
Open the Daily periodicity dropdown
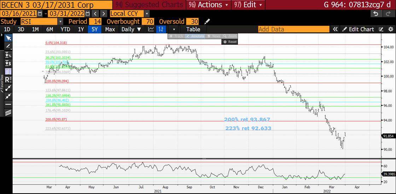click(x=131, y=29)
